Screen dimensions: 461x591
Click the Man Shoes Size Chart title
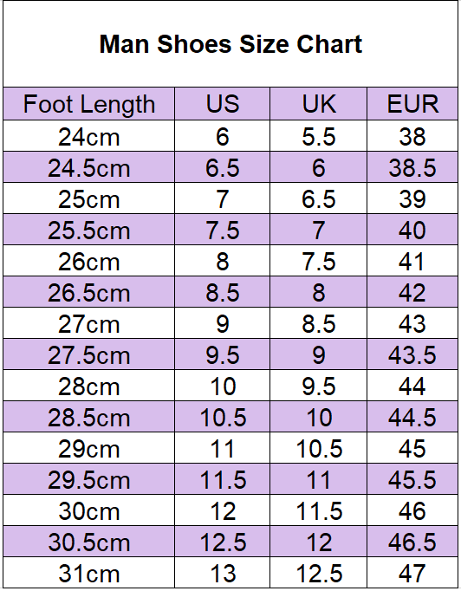click(x=230, y=44)
